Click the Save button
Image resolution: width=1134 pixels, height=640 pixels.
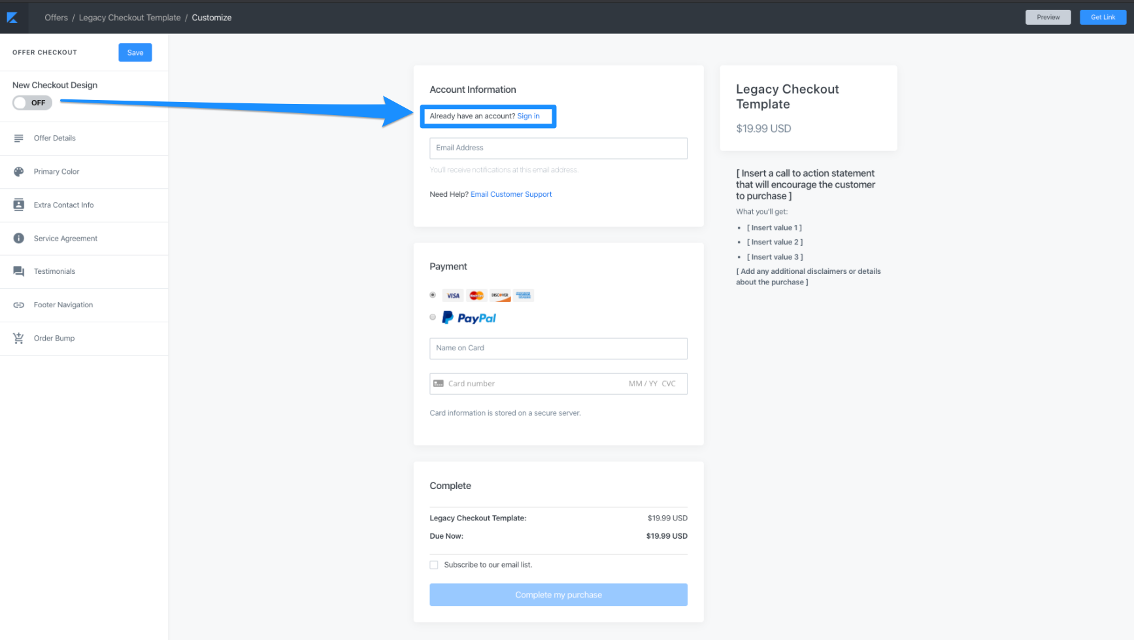point(135,52)
